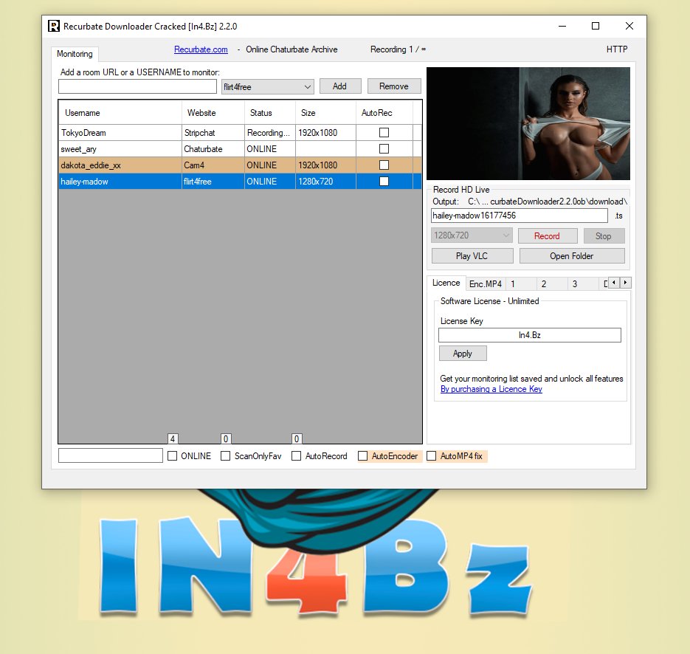Viewport: 690px width, 654px height.
Task: Select the dakota_eddie_xx row
Action: point(240,165)
